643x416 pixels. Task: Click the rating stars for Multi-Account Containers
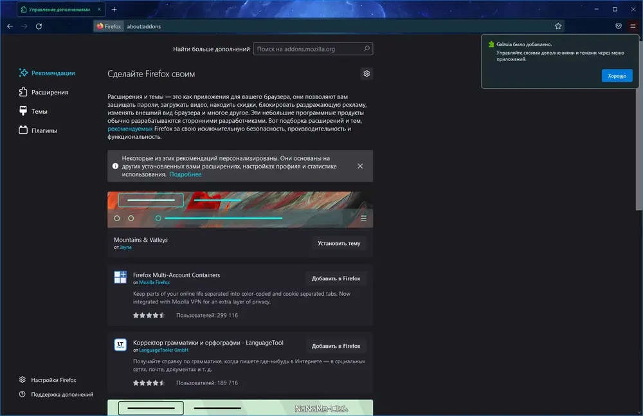tap(149, 315)
